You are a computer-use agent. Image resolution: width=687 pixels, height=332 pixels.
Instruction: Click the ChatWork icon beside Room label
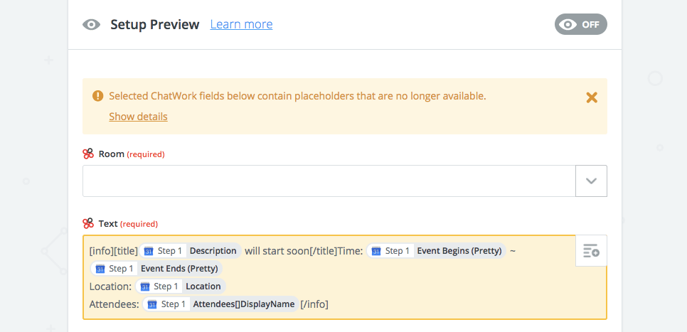pos(88,154)
